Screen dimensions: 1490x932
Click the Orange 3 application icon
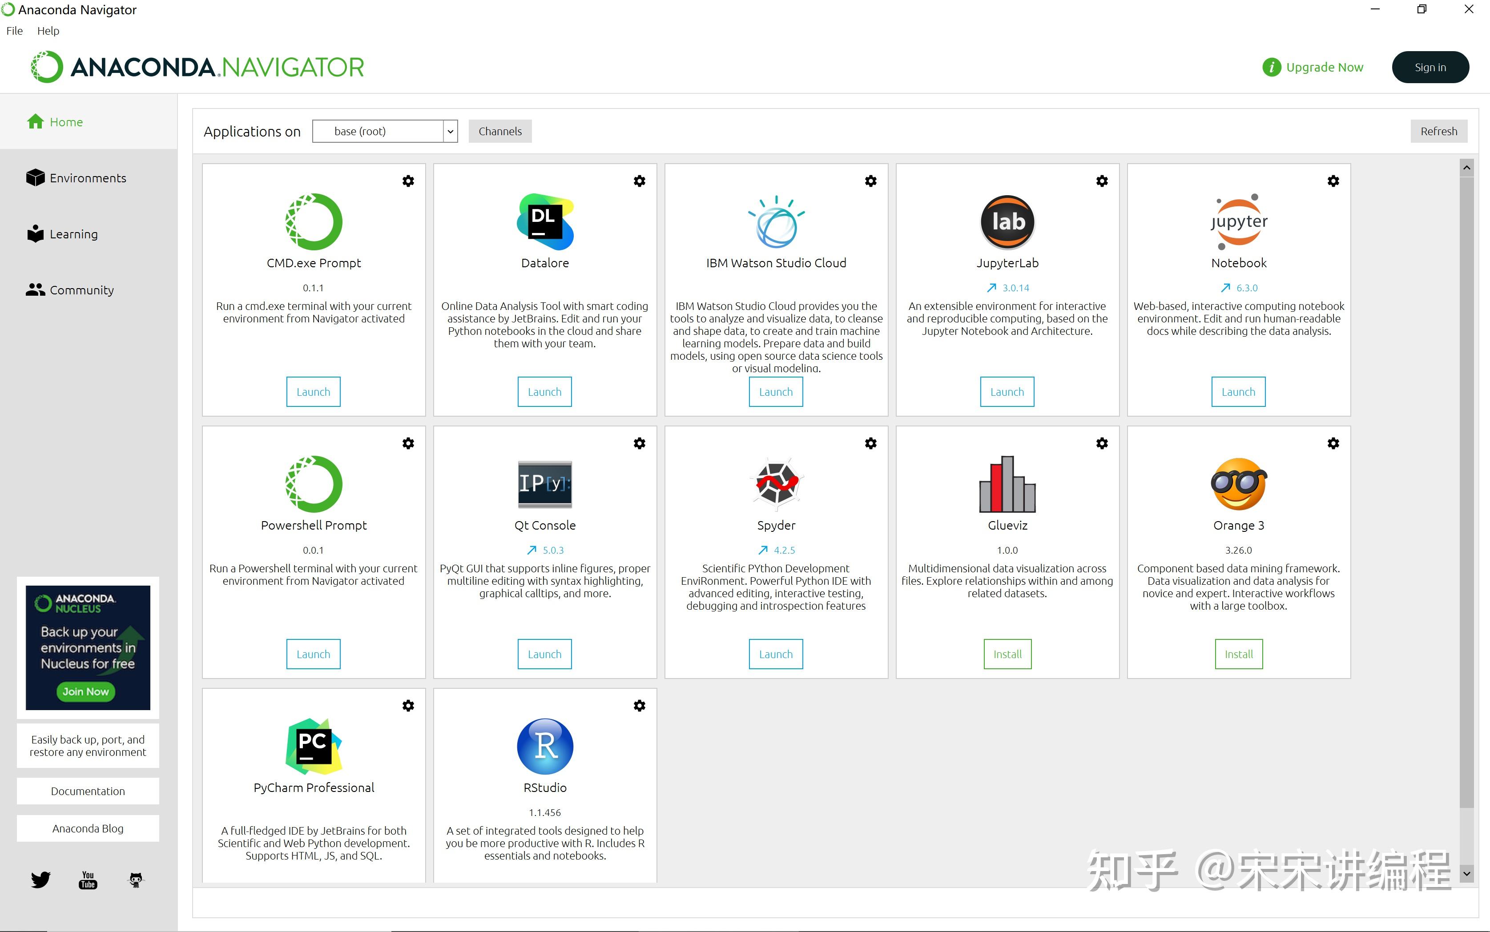[1238, 485]
